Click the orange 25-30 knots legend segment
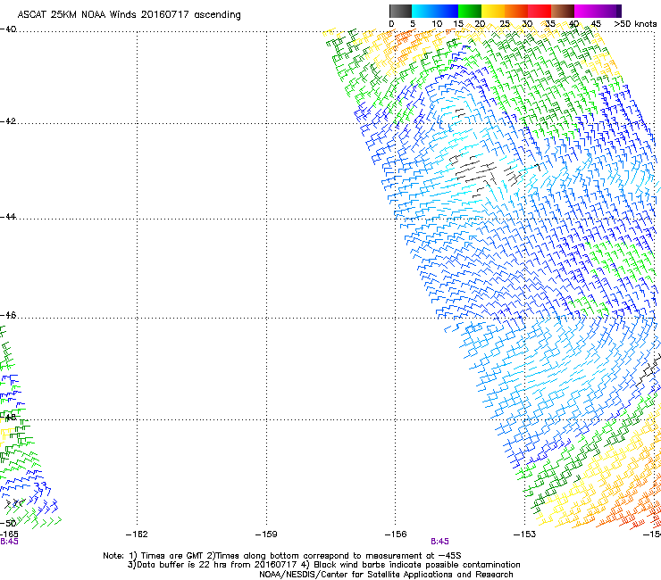The width and height of the screenshot is (661, 580). click(516, 11)
